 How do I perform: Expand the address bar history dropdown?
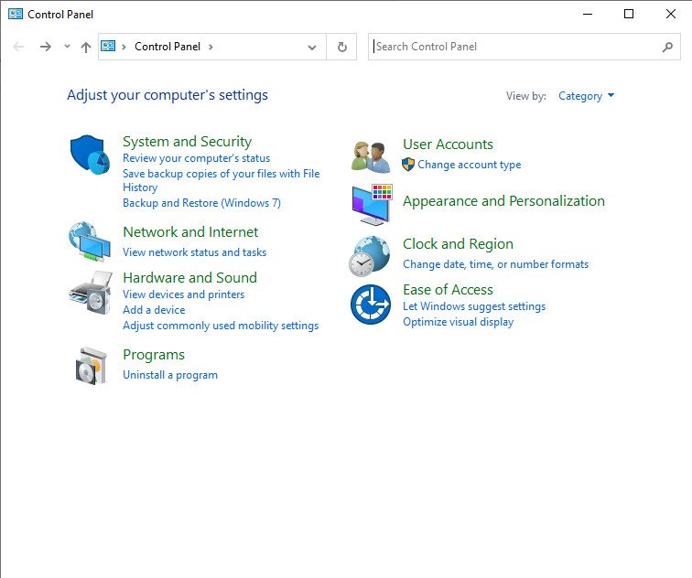point(312,47)
